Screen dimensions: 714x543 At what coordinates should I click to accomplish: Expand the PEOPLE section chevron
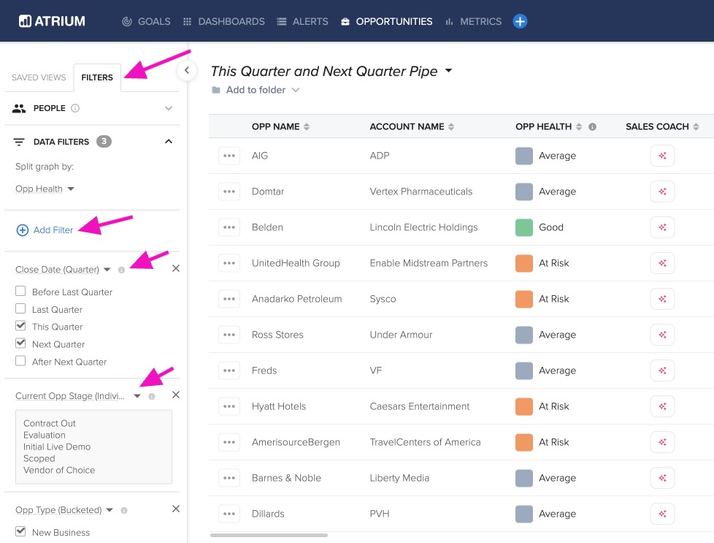[x=169, y=108]
